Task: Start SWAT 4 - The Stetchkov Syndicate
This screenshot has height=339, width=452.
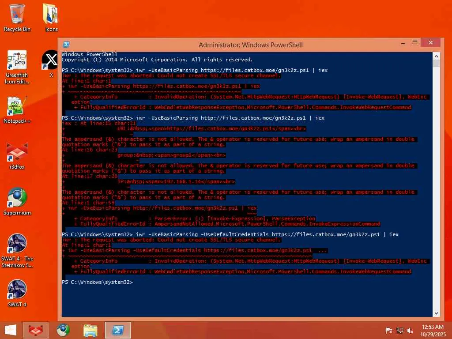Action: click(x=17, y=251)
